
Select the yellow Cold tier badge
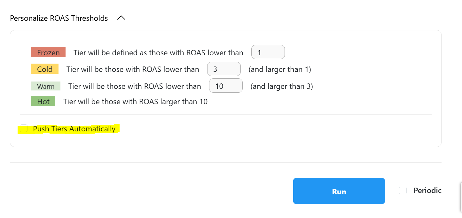45,69
